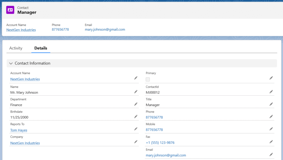Edit Department using its pencil icon

pyautogui.click(x=136, y=104)
